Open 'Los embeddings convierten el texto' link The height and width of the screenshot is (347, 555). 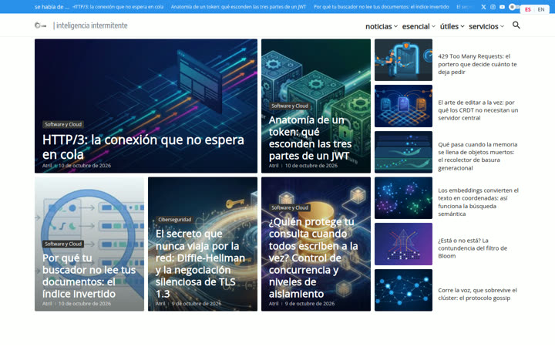[x=478, y=202]
